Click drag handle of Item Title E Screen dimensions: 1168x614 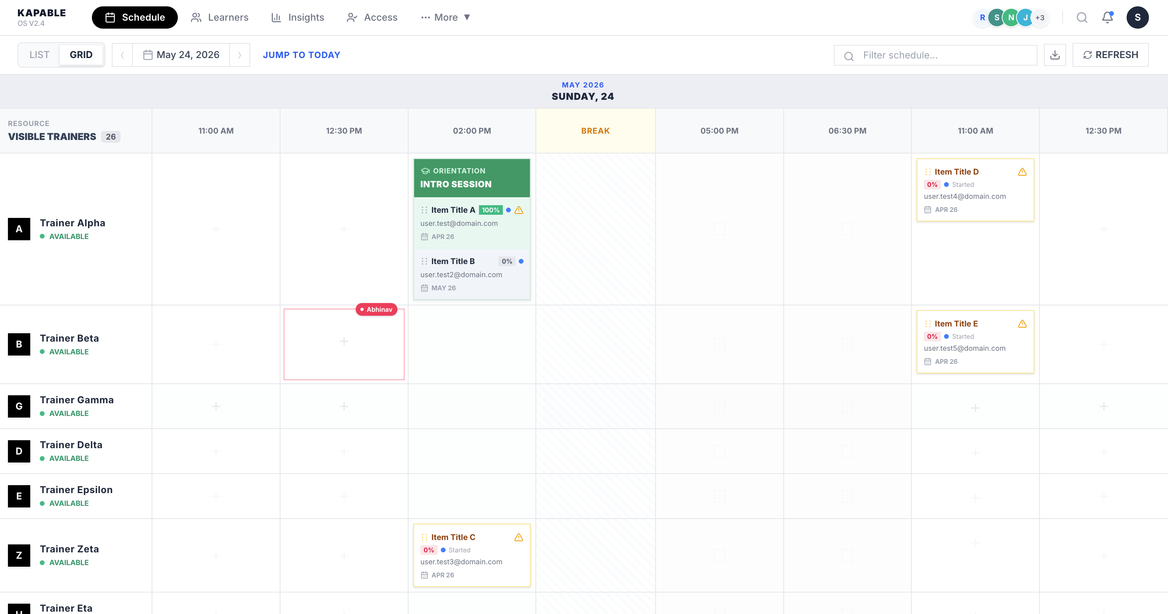[x=928, y=324]
